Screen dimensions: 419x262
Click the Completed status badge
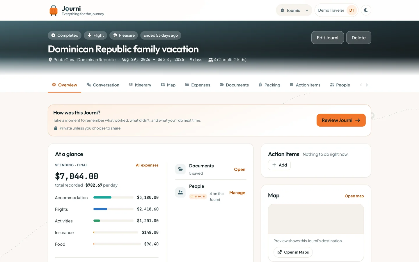point(65,35)
